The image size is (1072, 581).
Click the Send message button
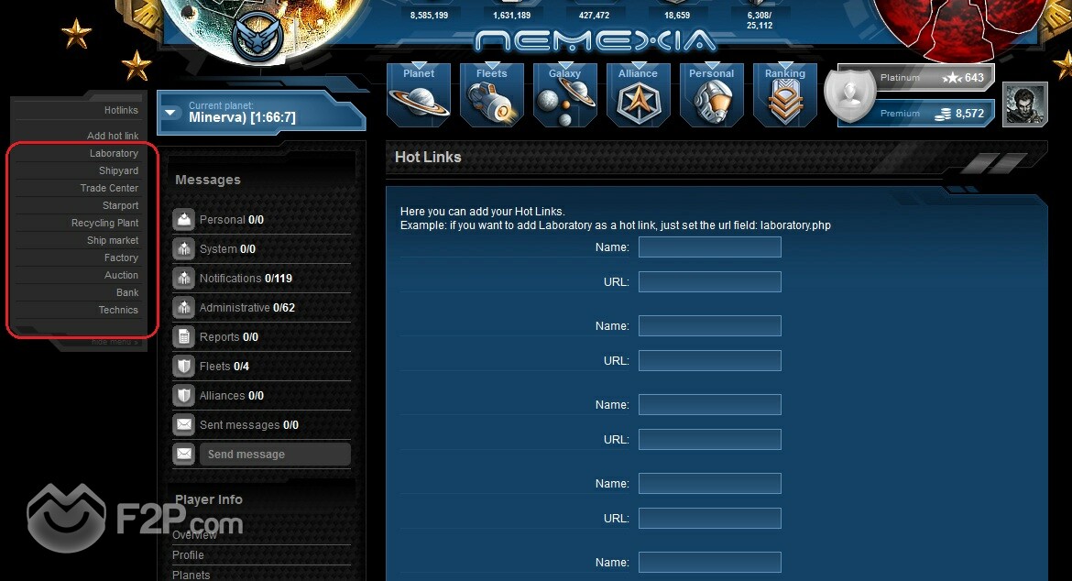(x=275, y=454)
